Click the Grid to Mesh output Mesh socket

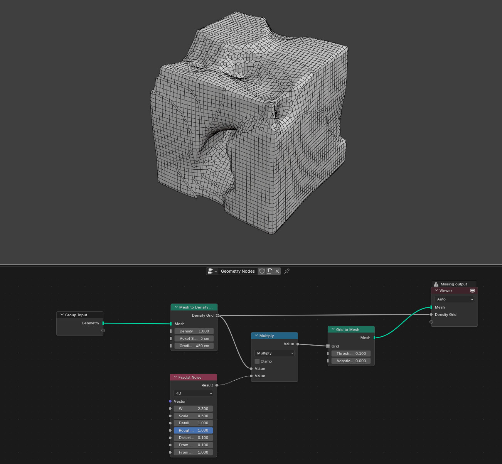point(374,338)
